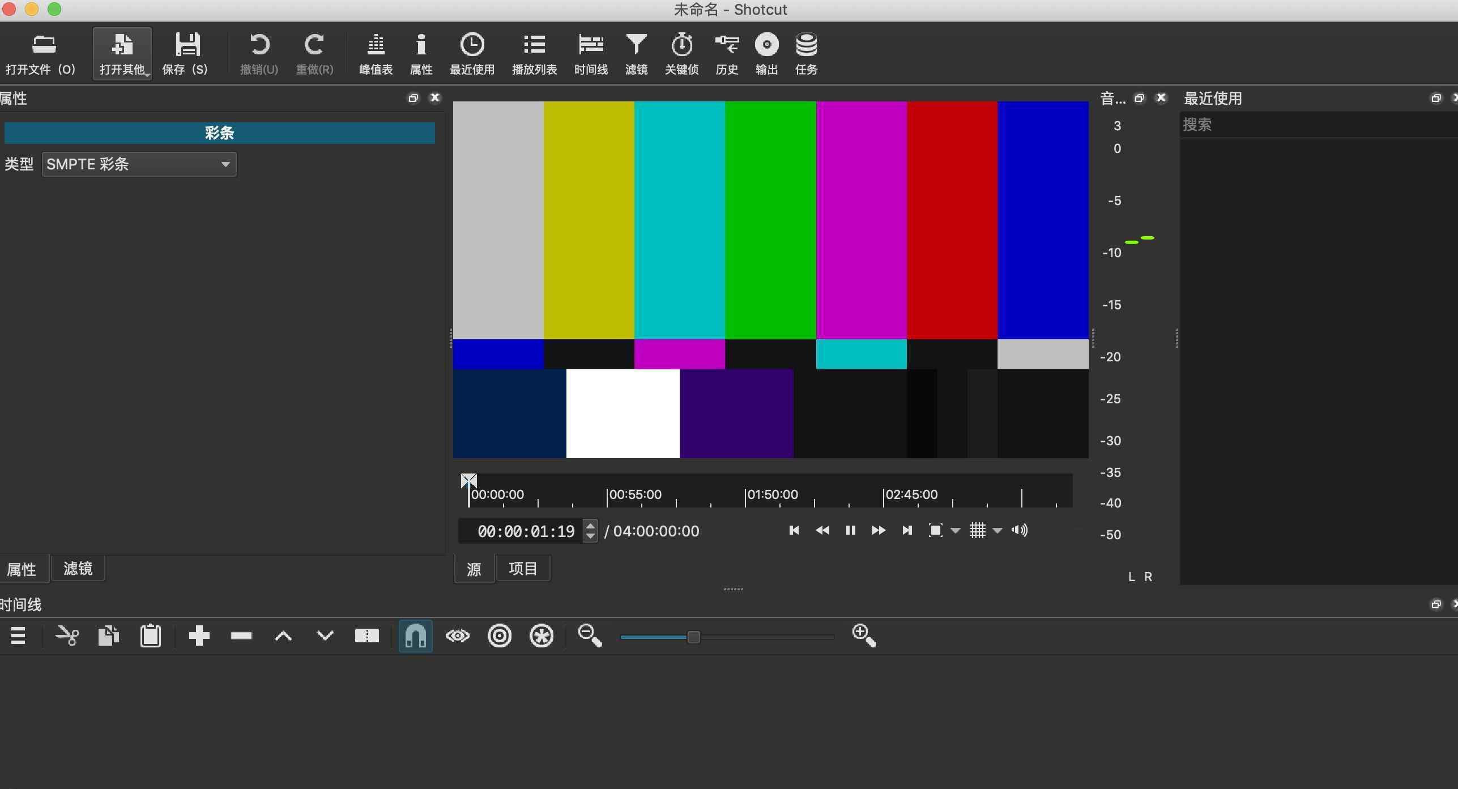This screenshot has width=1458, height=789.
Task: Click the timeline paste clipboard icon
Action: coord(151,636)
